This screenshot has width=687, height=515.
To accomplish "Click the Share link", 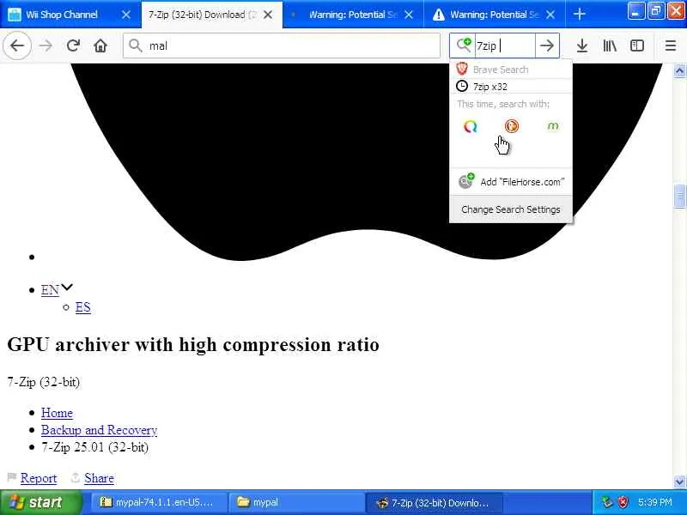I will (99, 478).
